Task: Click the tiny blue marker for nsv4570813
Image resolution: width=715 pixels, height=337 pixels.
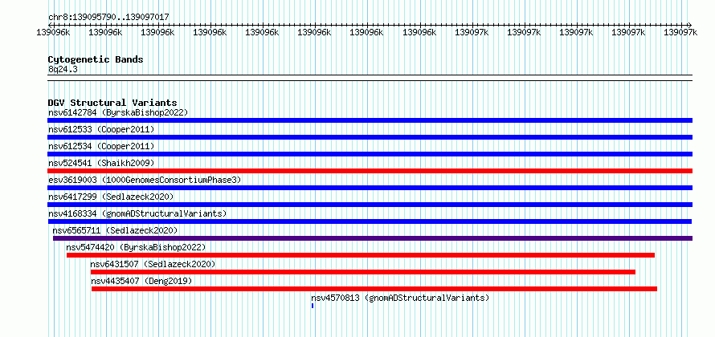Action: coord(313,306)
